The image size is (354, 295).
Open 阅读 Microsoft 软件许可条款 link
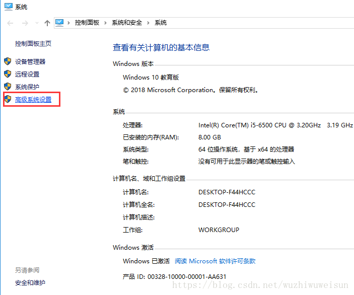click(215, 261)
